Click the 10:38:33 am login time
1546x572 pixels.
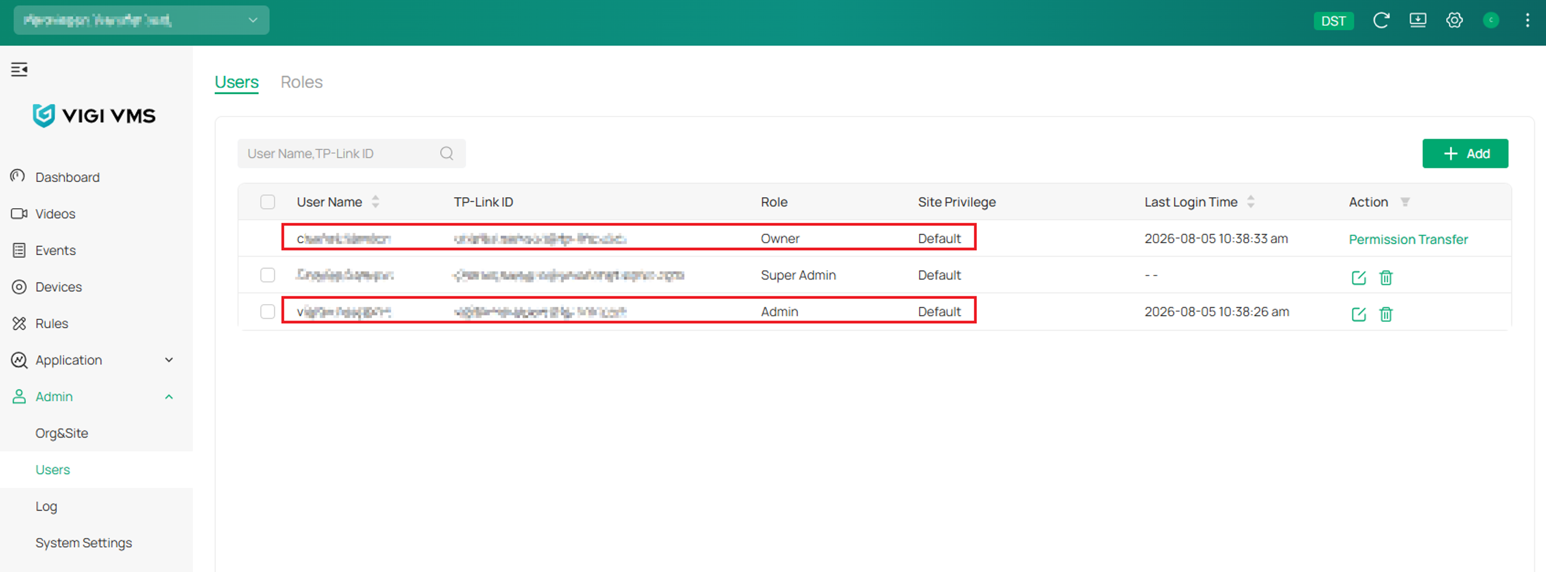1216,238
